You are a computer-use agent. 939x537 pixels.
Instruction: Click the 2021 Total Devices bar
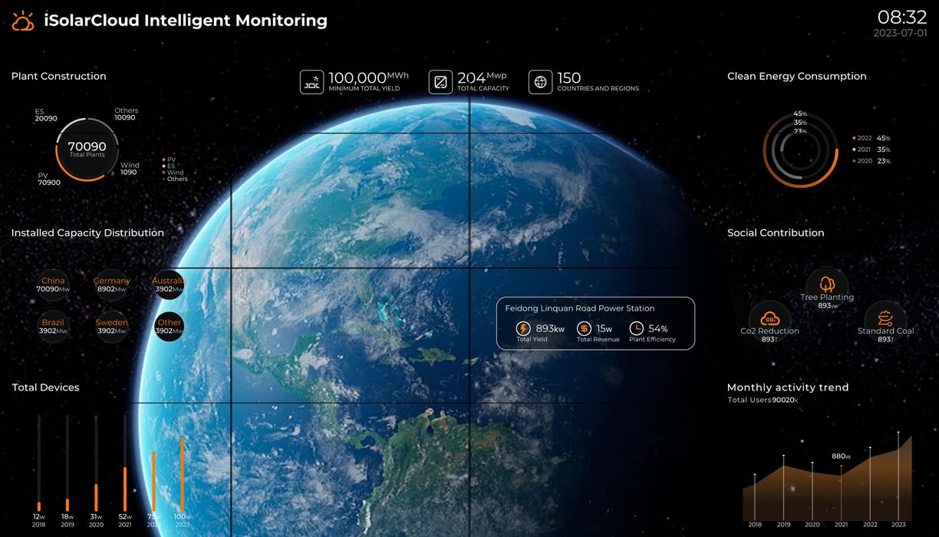124,463
